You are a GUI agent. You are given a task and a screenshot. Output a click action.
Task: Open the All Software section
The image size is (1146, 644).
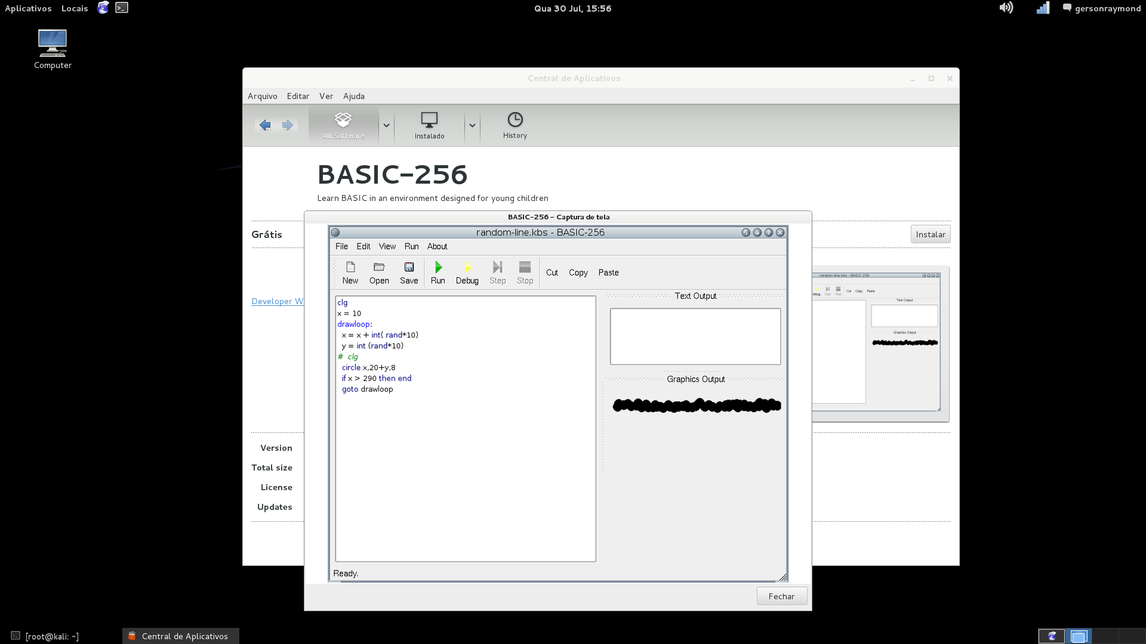[343, 126]
